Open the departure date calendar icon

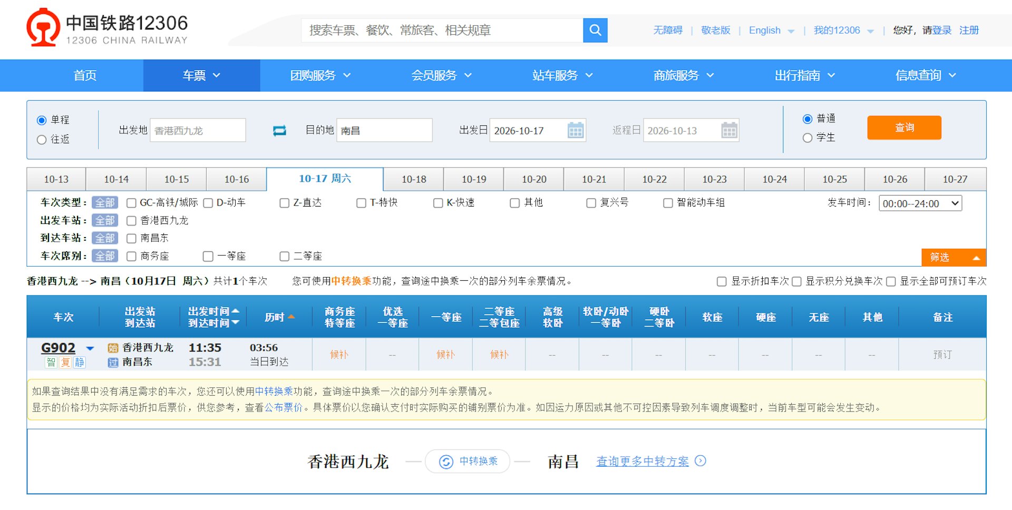tap(576, 130)
